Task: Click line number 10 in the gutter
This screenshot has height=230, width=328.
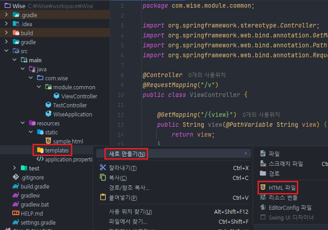Action: coord(121,95)
